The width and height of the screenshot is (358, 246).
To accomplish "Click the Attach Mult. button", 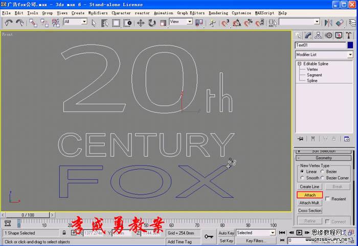I will [x=309, y=203].
